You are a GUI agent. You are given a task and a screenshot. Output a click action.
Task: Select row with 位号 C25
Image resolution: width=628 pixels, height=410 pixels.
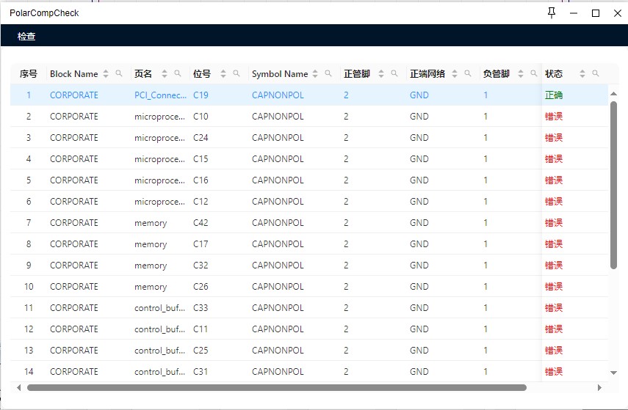[309, 350]
